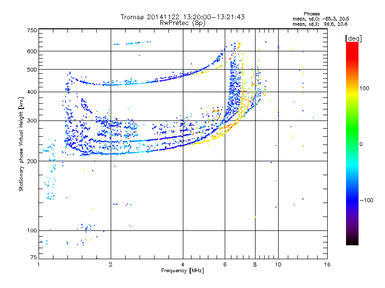Click the "100" height axis tick label
The image size is (385, 288).
(x=32, y=230)
